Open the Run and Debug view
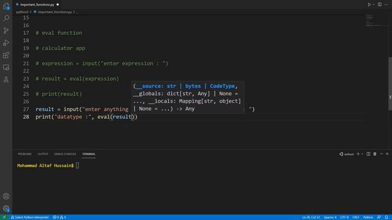Screen dimensions: 392x220 point(6,43)
